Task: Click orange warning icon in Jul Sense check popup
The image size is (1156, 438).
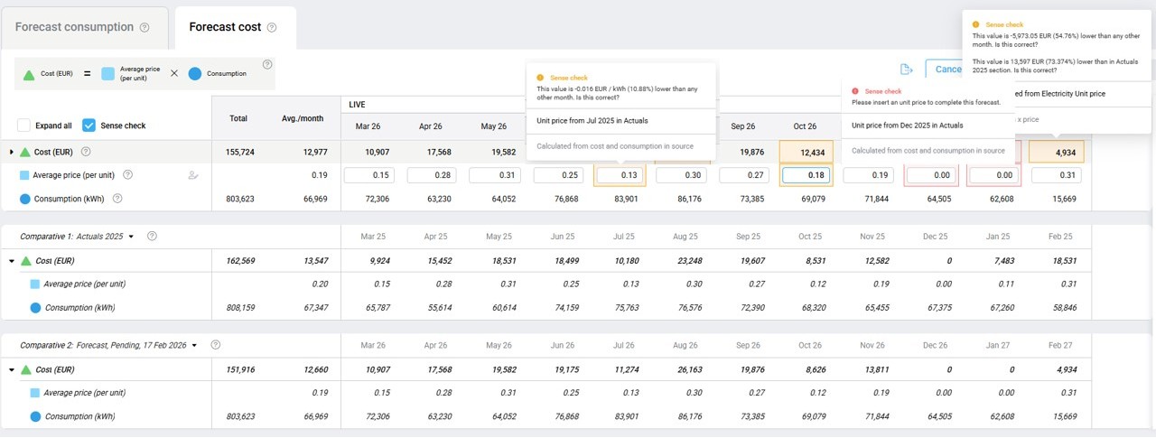Action: (540, 78)
